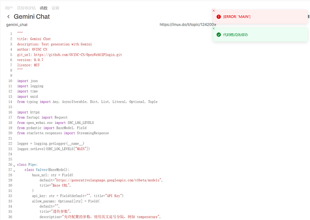Edit the linux.do topic URL field
The image size is (310, 220).
point(188,25)
